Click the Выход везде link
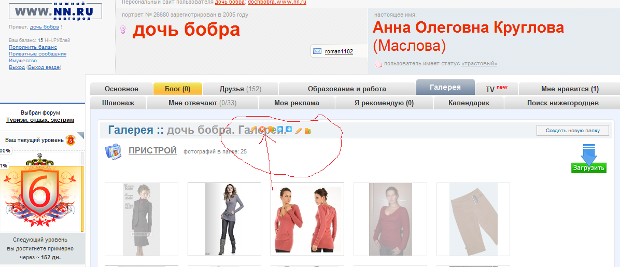 click(x=44, y=67)
